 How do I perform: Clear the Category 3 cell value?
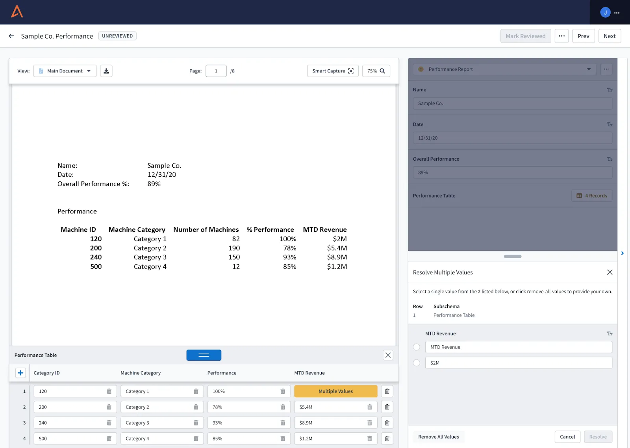pyautogui.click(x=196, y=423)
